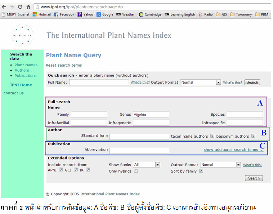Image resolution: width=273 pixels, height=214 pixels.
Task: Open Quick search Output Format dropdown
Action: [x=200, y=83]
